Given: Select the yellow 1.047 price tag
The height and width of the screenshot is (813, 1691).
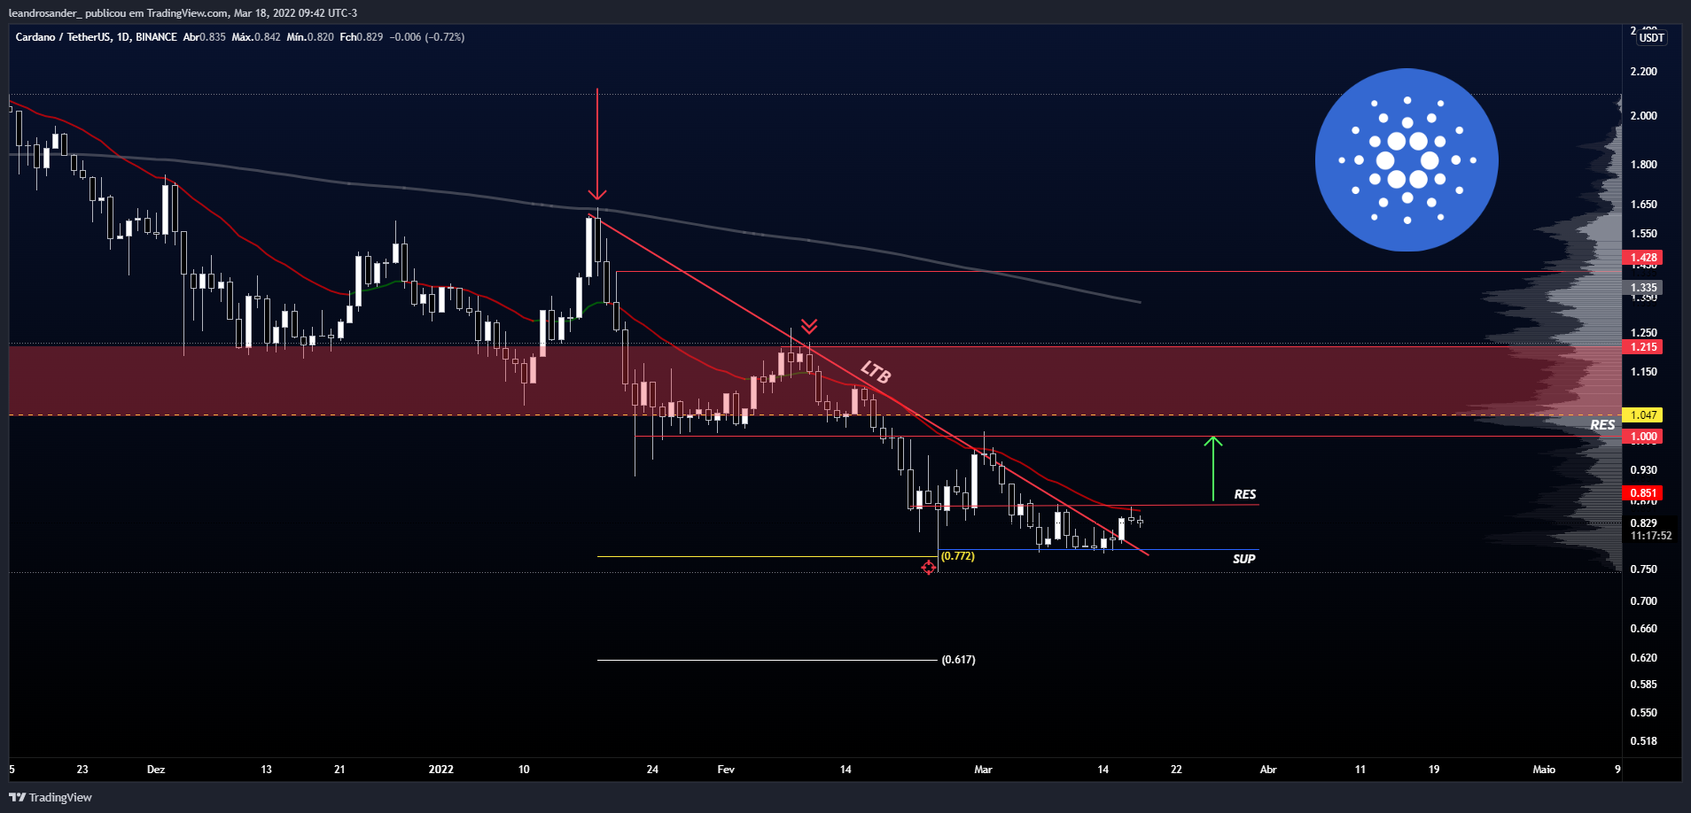Looking at the screenshot, I should 1642,415.
